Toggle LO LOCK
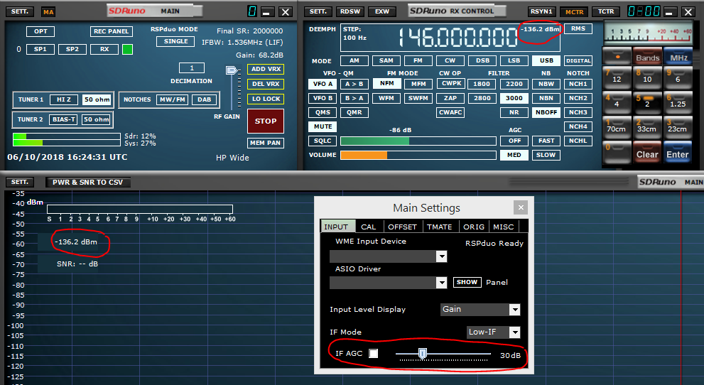 tap(266, 99)
